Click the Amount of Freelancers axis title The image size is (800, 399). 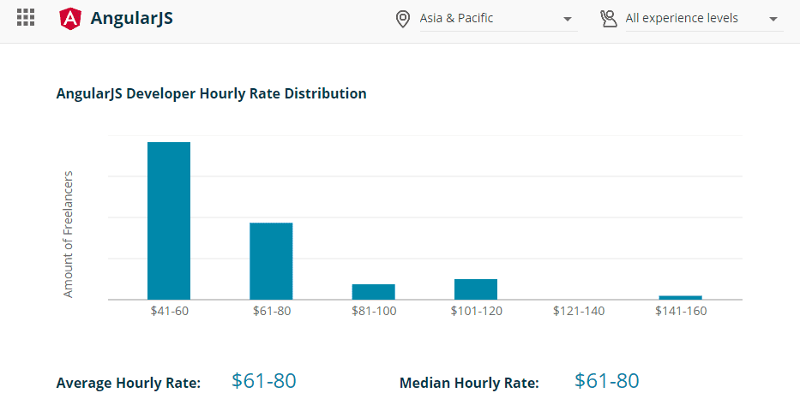[68, 235]
